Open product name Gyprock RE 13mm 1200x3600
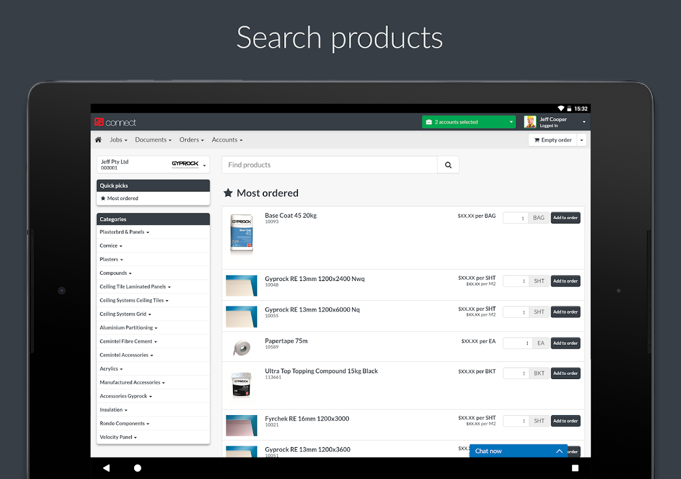Image resolution: width=681 pixels, height=479 pixels. (308, 449)
